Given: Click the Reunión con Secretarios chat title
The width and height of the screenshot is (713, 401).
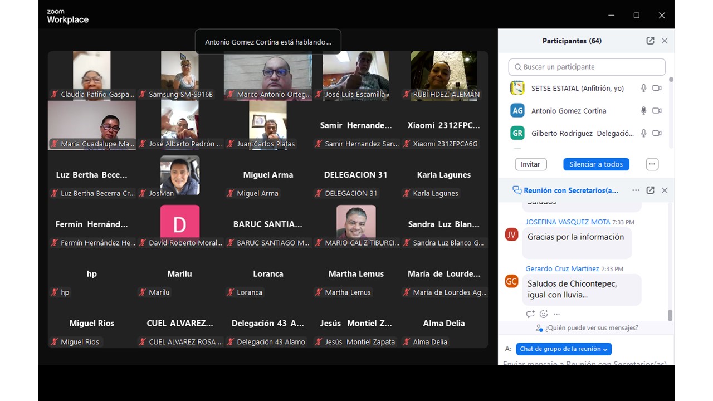Looking at the screenshot, I should (570, 190).
